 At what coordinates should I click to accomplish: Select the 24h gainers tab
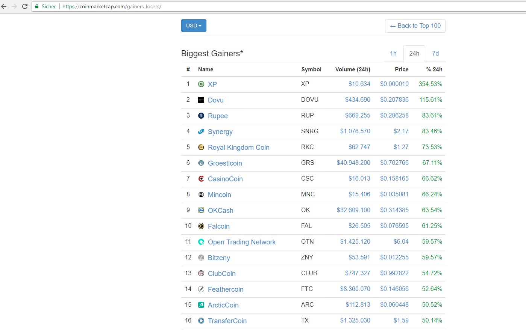pyautogui.click(x=414, y=53)
